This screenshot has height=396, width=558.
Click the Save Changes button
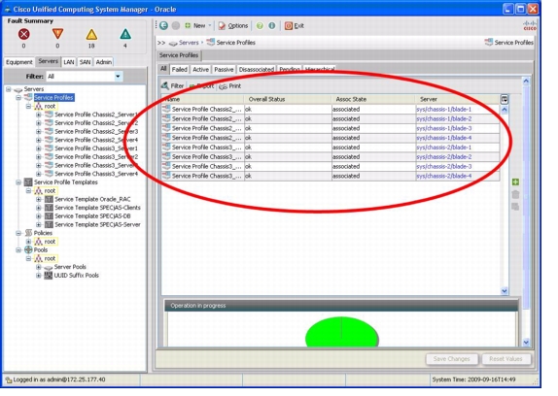pos(452,359)
